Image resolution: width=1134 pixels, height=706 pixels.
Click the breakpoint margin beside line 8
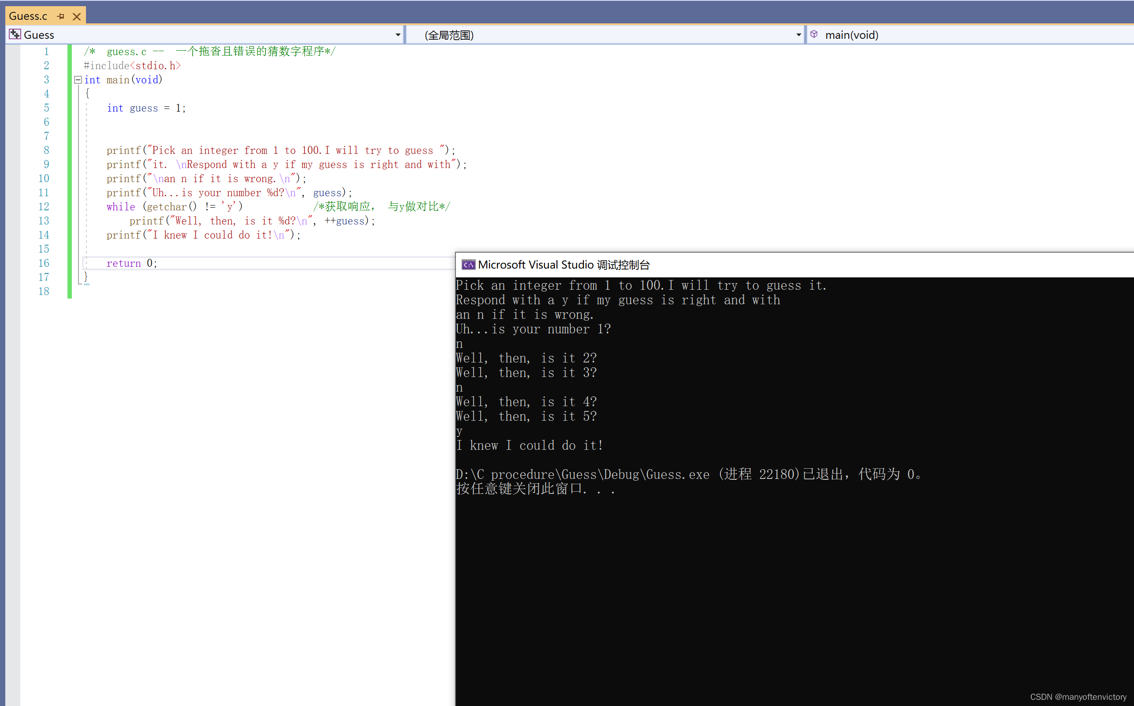click(x=12, y=150)
